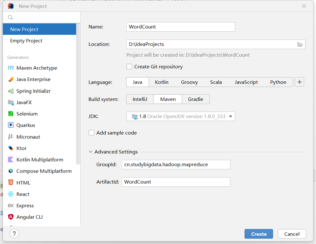Add another language with the plus button

point(300,82)
